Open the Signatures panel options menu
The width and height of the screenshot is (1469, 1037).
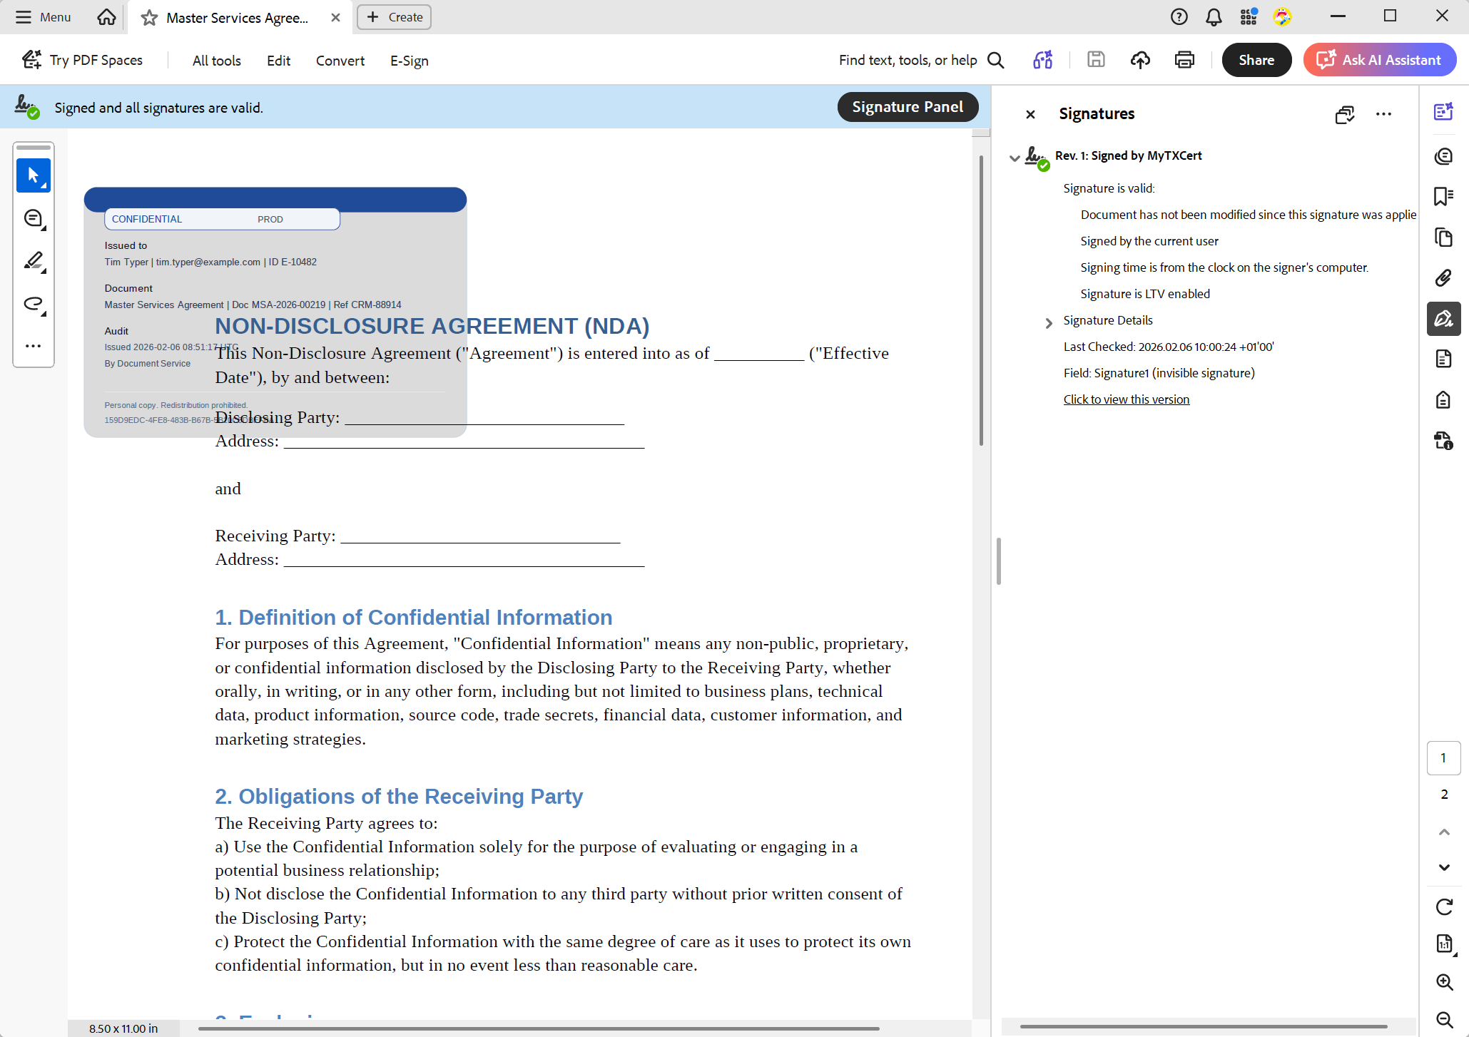pos(1383,114)
